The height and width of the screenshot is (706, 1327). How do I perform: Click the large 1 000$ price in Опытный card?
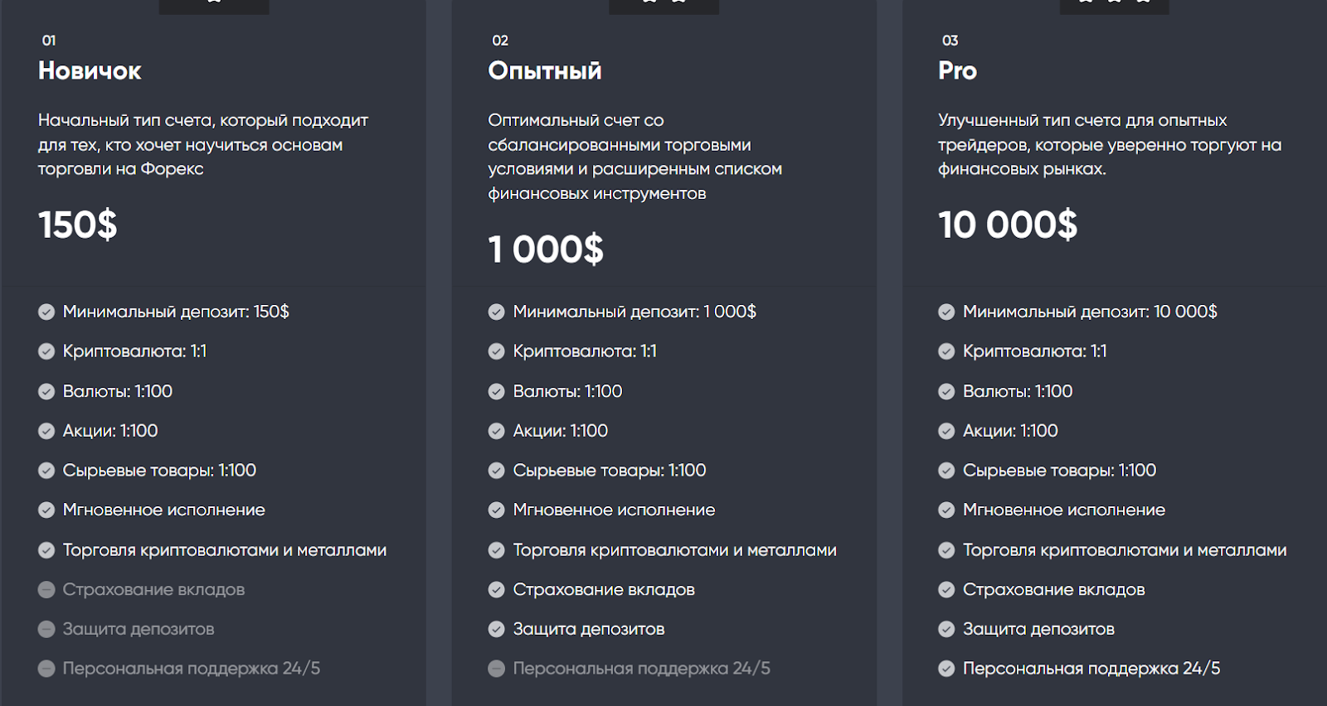coord(546,249)
